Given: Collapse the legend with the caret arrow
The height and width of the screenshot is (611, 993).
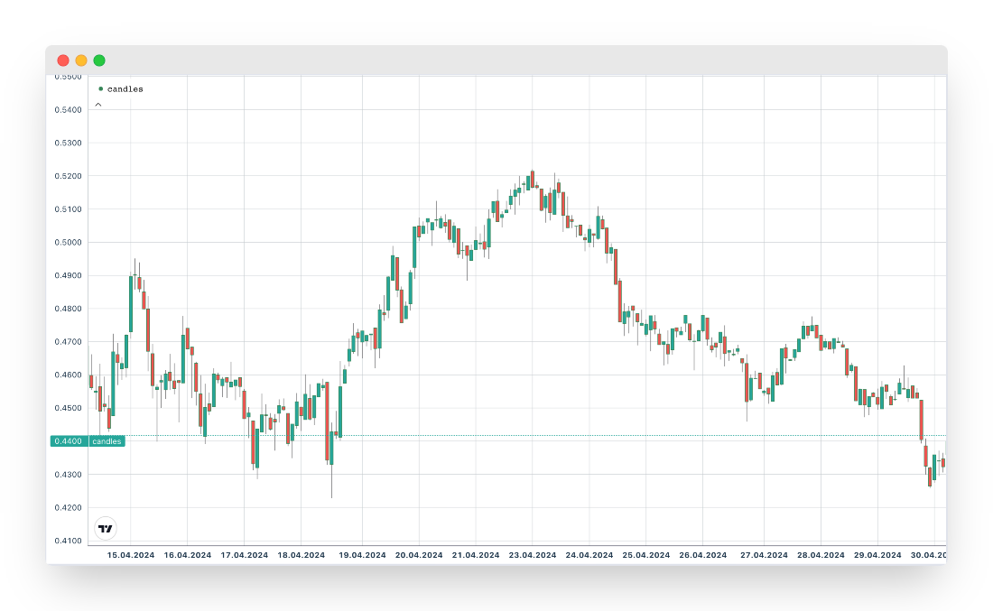Looking at the screenshot, I should (98, 105).
